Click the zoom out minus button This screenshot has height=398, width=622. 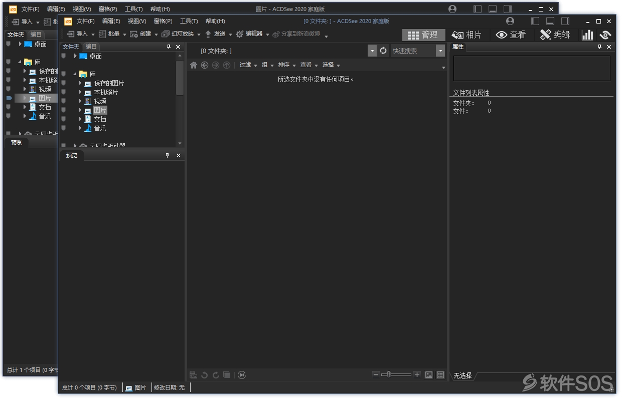tap(376, 374)
